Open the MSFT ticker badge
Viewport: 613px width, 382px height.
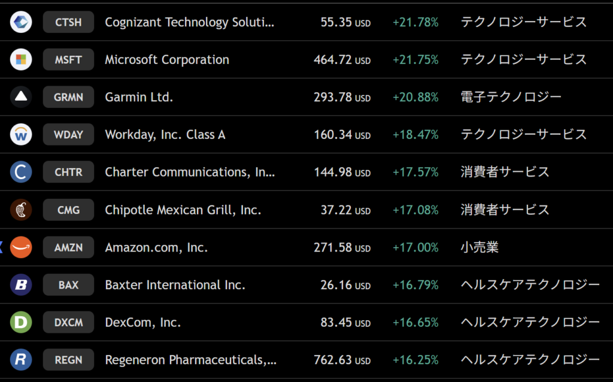[68, 59]
